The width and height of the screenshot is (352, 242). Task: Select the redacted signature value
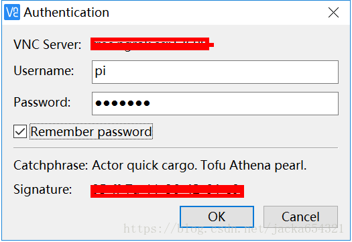click(x=167, y=191)
